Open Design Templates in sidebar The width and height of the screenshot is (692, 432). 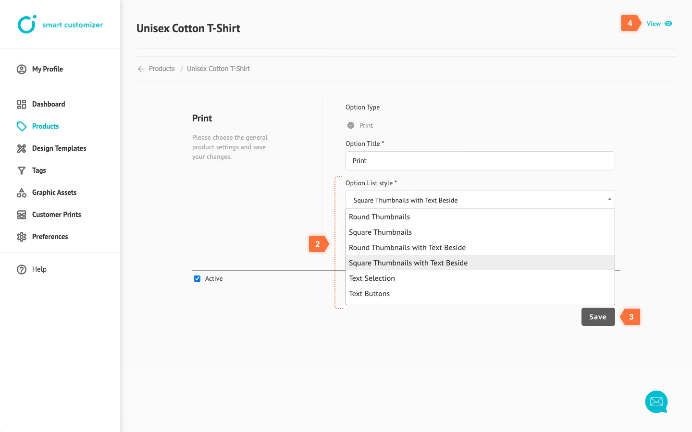point(59,148)
